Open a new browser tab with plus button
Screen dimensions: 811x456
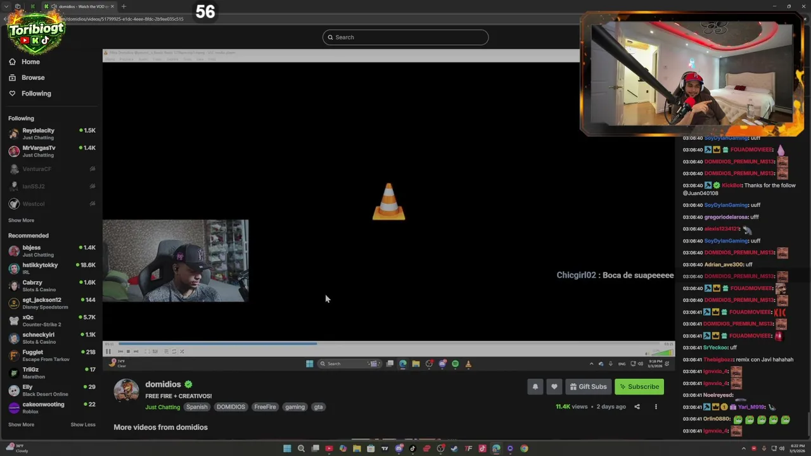124,6
